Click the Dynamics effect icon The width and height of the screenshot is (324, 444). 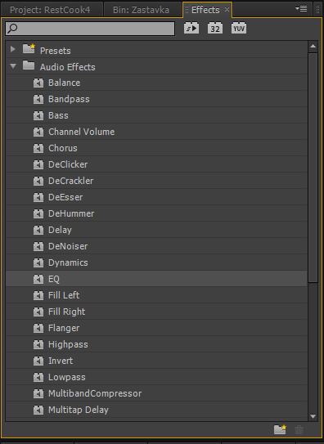[x=38, y=263]
